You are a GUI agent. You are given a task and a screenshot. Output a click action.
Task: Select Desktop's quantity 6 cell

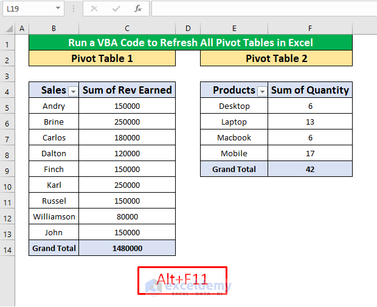click(x=310, y=106)
